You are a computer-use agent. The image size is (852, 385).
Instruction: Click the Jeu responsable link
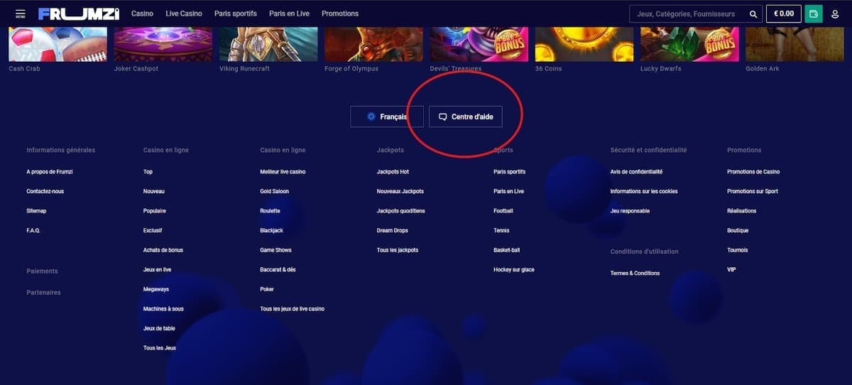[x=630, y=211]
